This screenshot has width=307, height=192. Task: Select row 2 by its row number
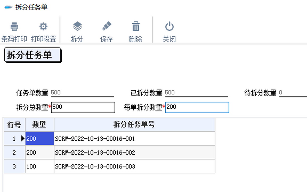point(14,152)
